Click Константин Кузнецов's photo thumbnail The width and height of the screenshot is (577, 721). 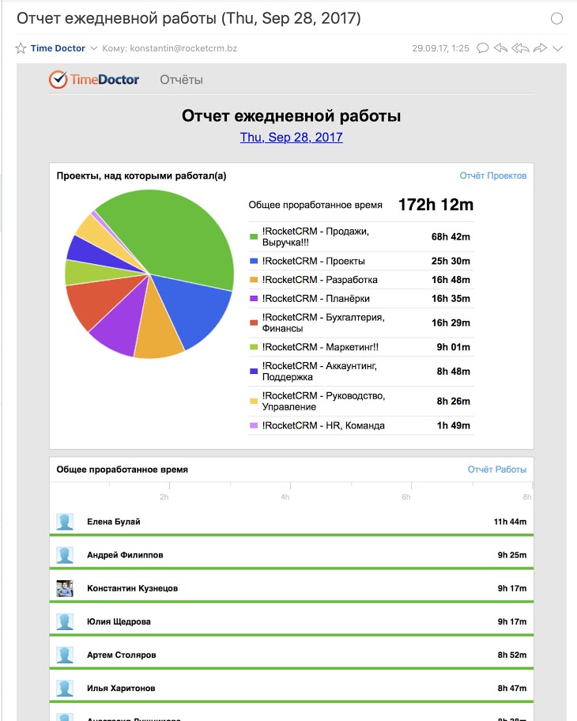pos(65,588)
